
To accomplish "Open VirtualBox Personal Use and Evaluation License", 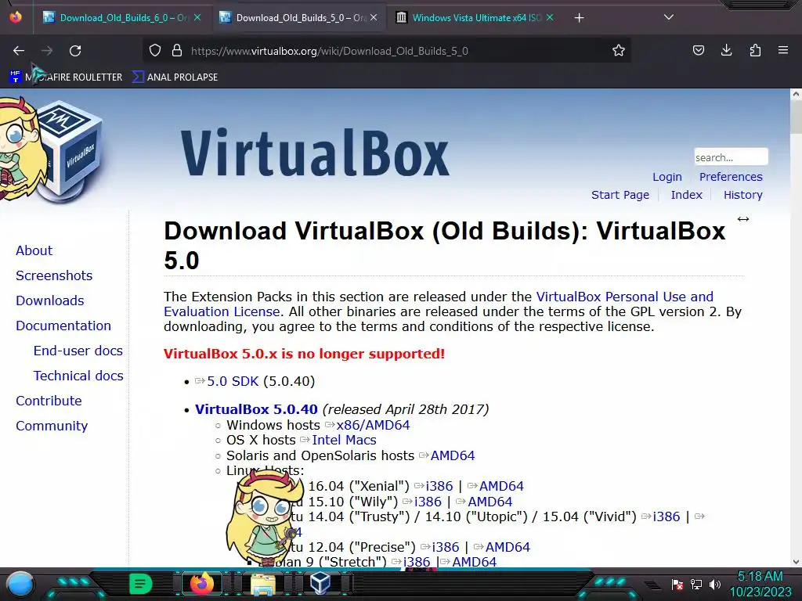I will 624,297.
